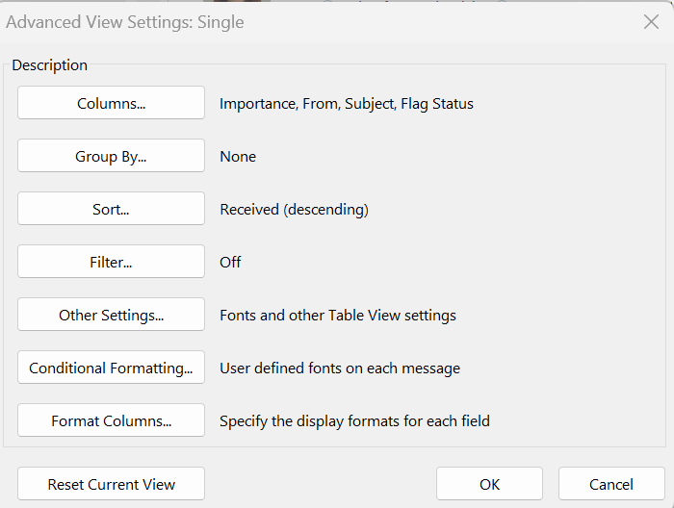674x508 pixels.
Task: Click the Advanced View Settings: Single title
Action: click(x=125, y=22)
